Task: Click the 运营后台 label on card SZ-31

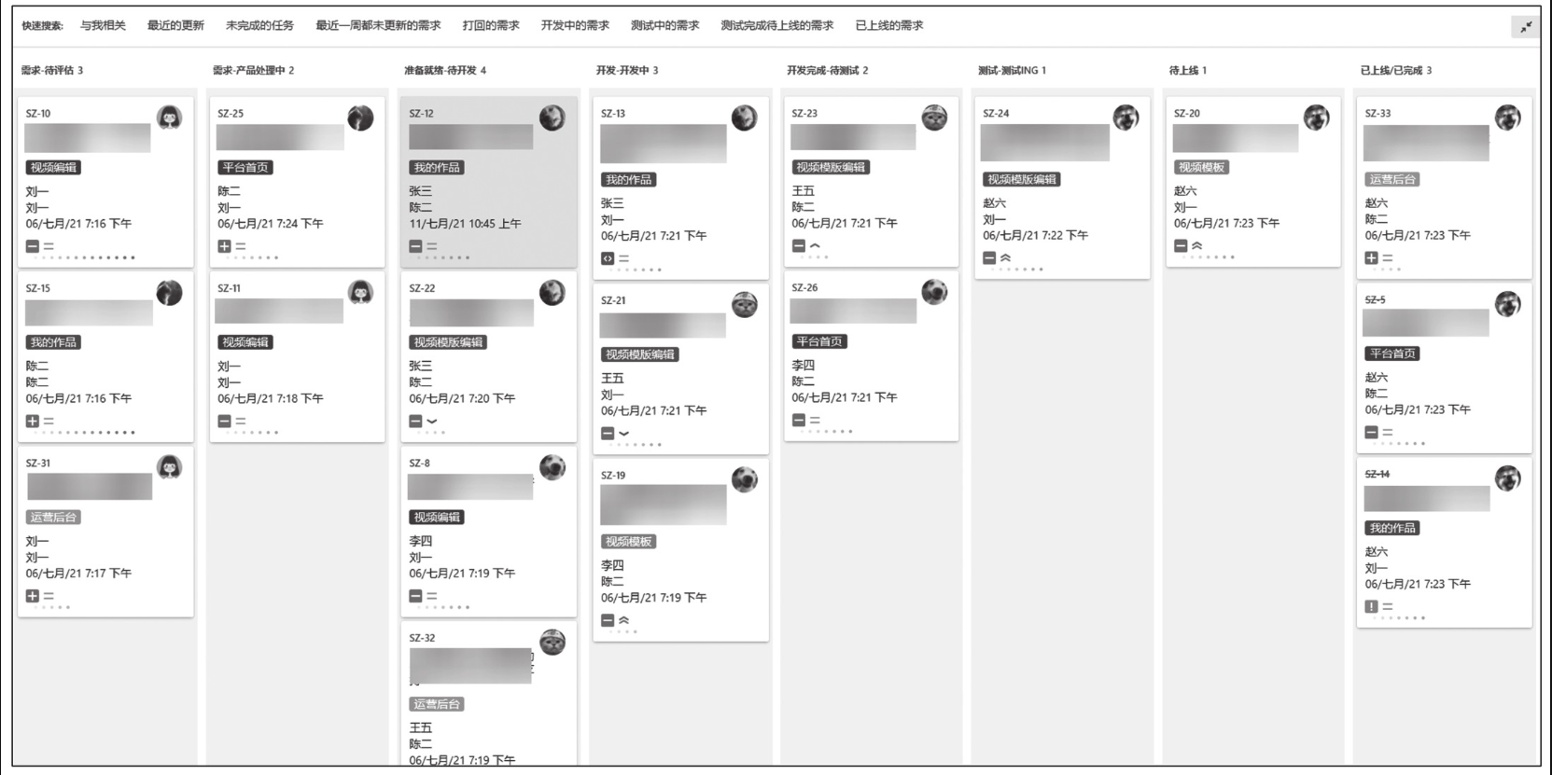Action: pyautogui.click(x=53, y=517)
